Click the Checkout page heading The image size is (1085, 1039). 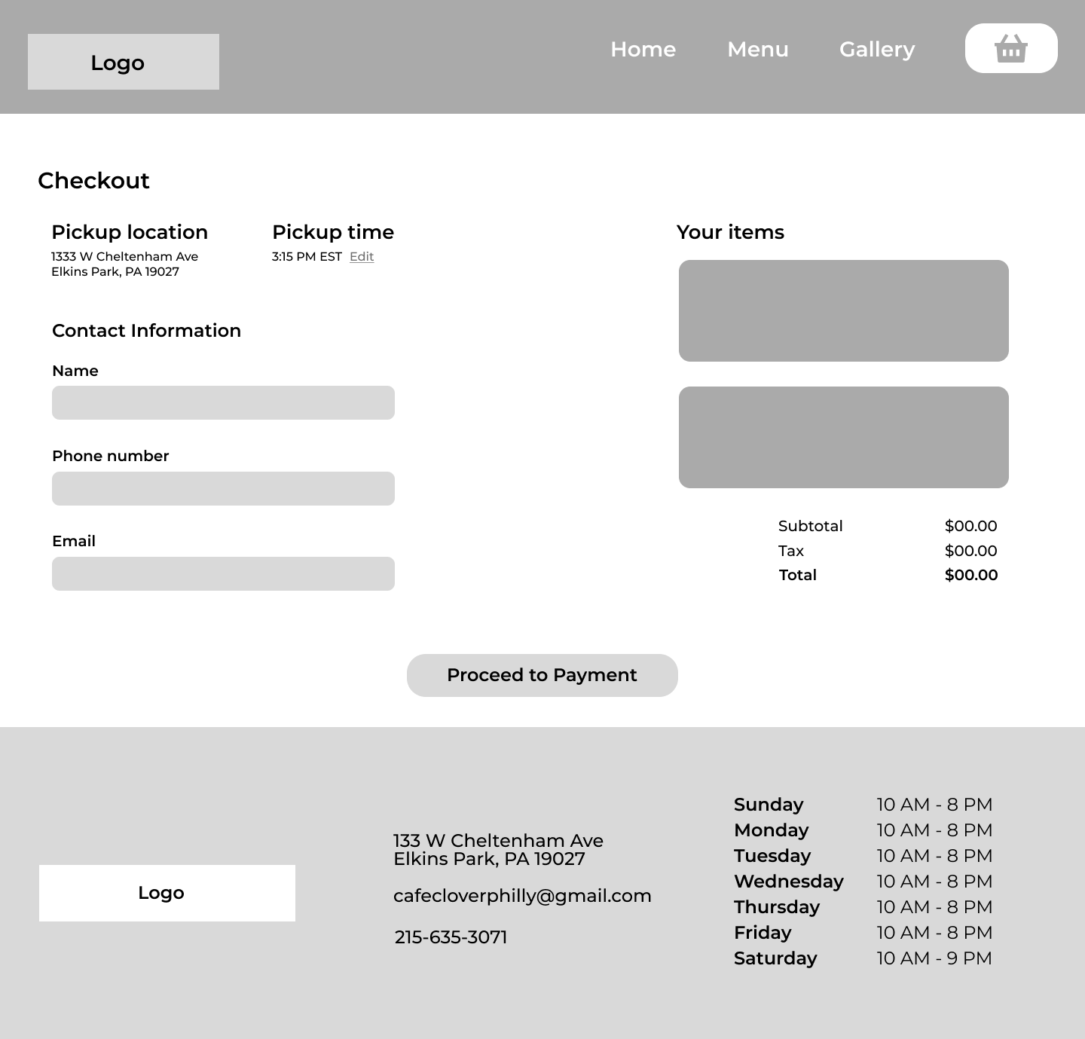point(93,180)
